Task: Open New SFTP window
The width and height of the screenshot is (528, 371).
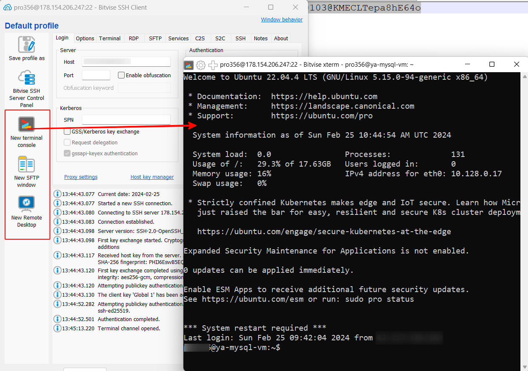Action: (x=26, y=165)
